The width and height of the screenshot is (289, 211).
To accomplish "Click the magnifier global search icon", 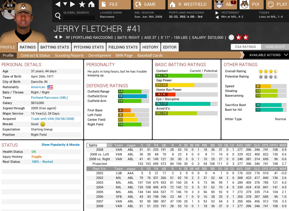I will pyautogui.click(x=58, y=16).
